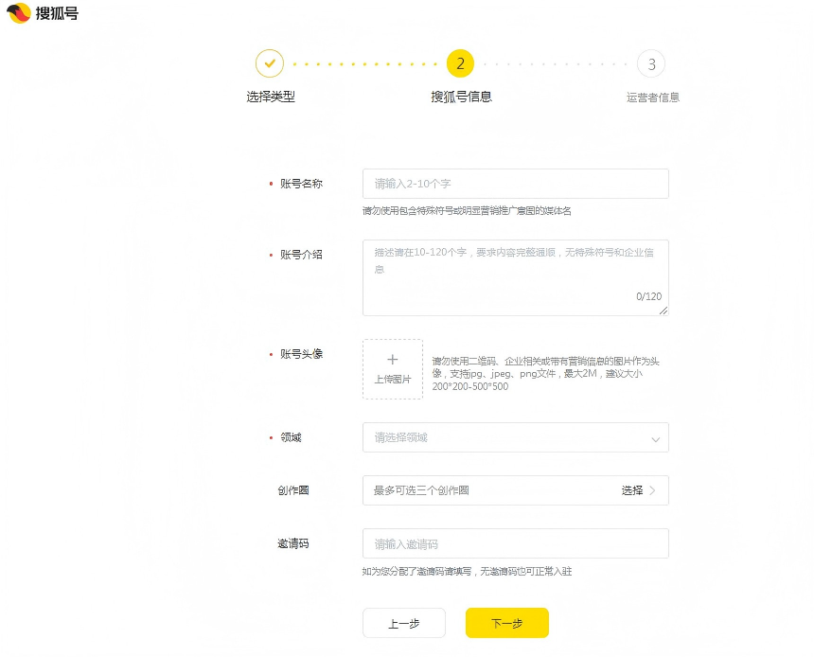The width and height of the screenshot is (814, 657).
Task: Click the Sohu fox logo icon
Action: pos(19,13)
